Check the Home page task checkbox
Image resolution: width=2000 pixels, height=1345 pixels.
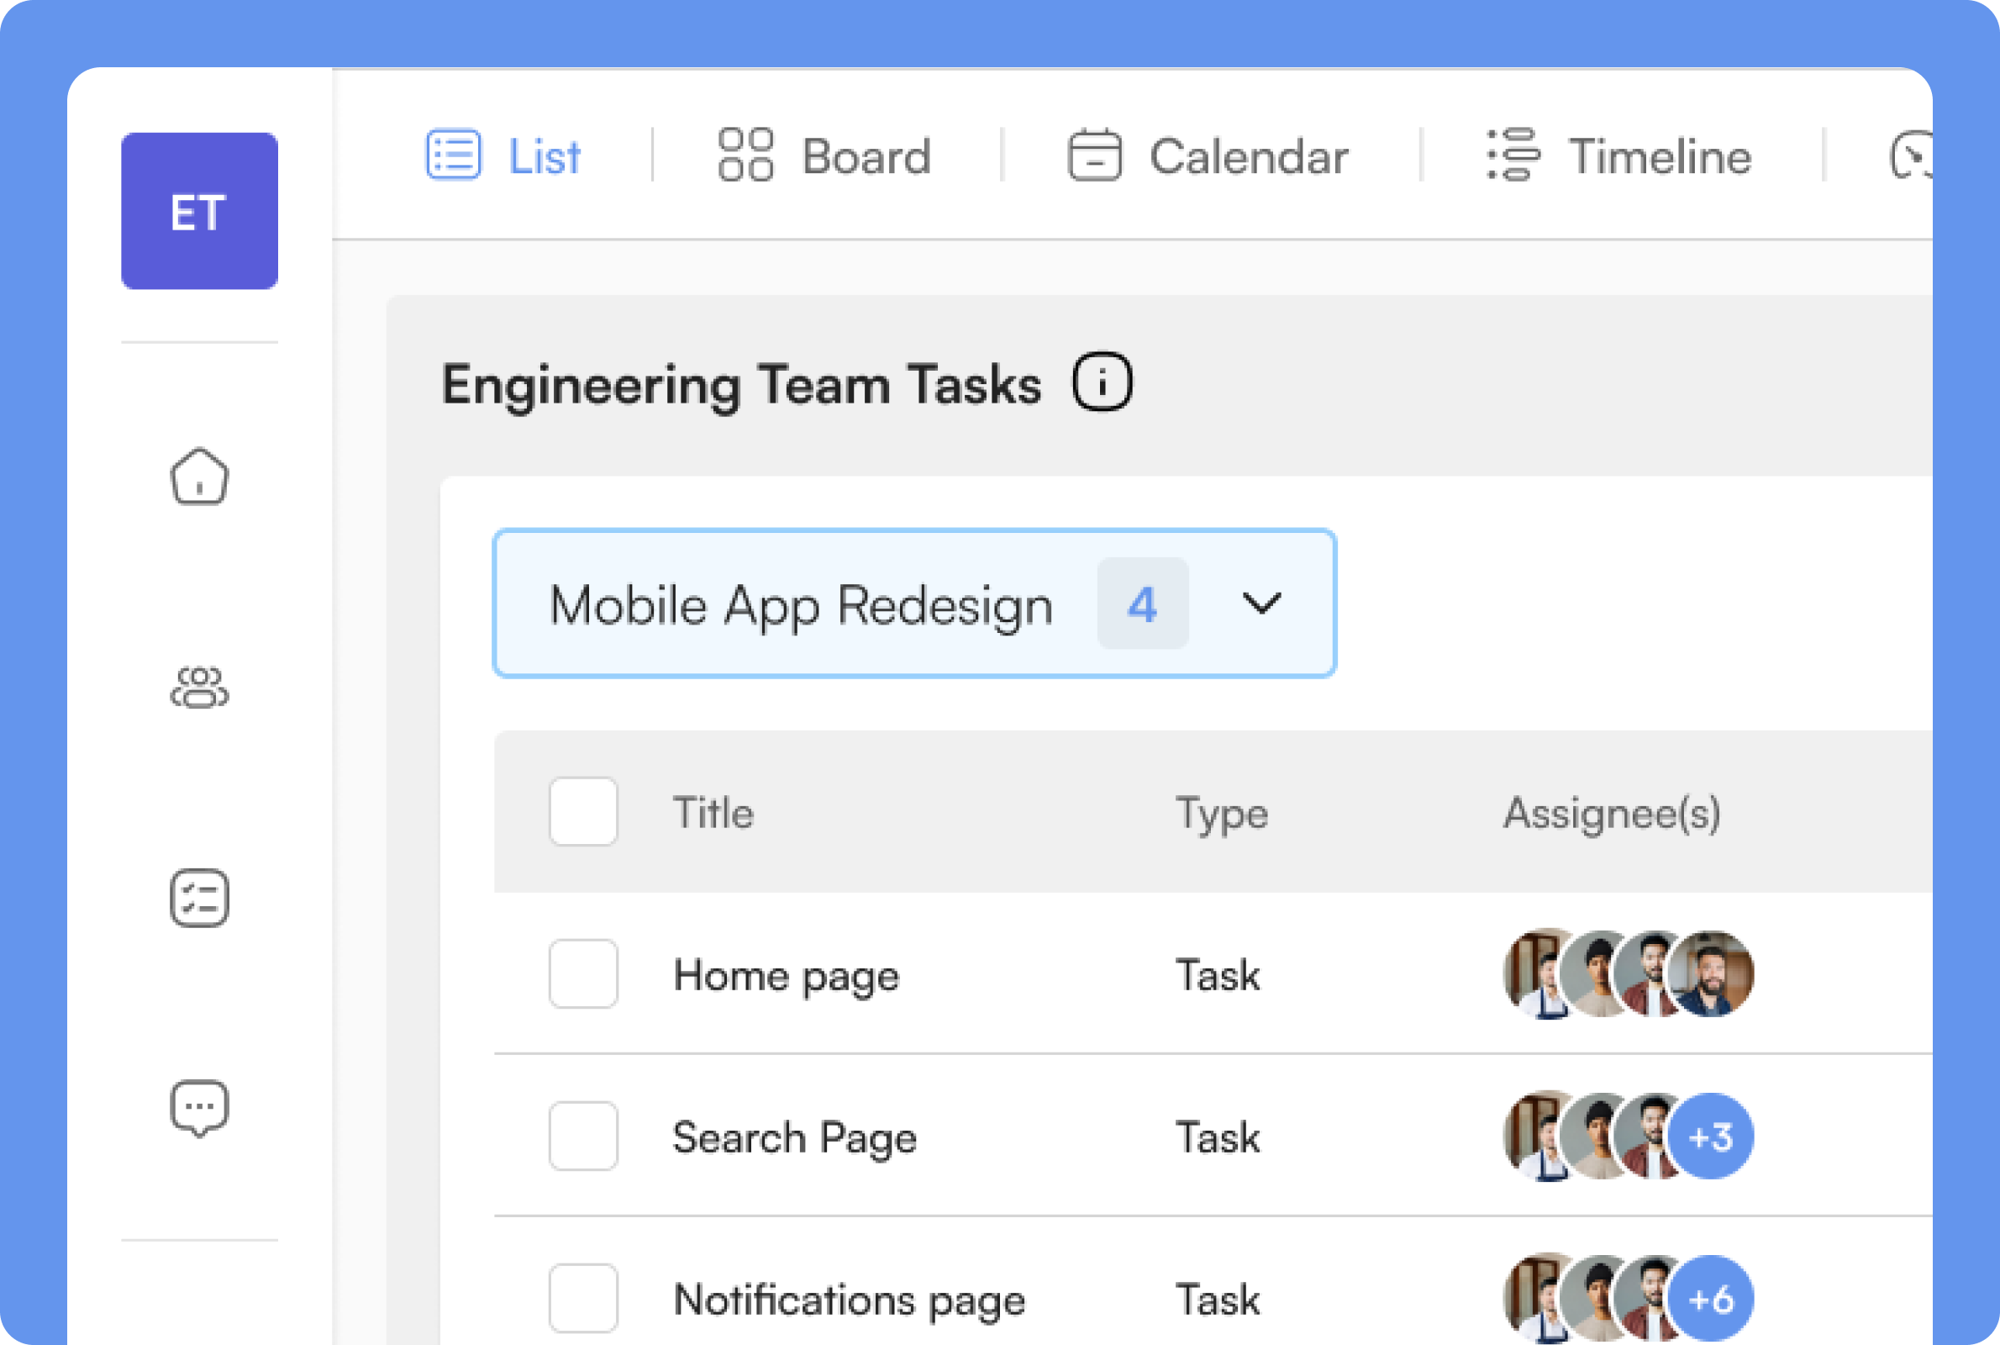(583, 974)
